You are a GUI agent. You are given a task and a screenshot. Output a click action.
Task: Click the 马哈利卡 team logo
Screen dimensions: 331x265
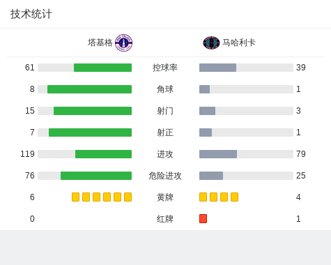[x=211, y=43]
